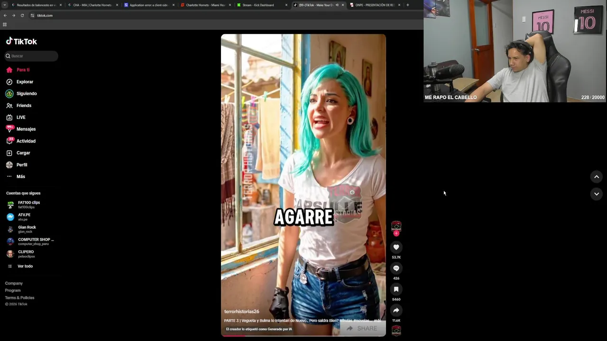Click the browser back arrow
Screen dimensions: 607x341
[5, 15]
